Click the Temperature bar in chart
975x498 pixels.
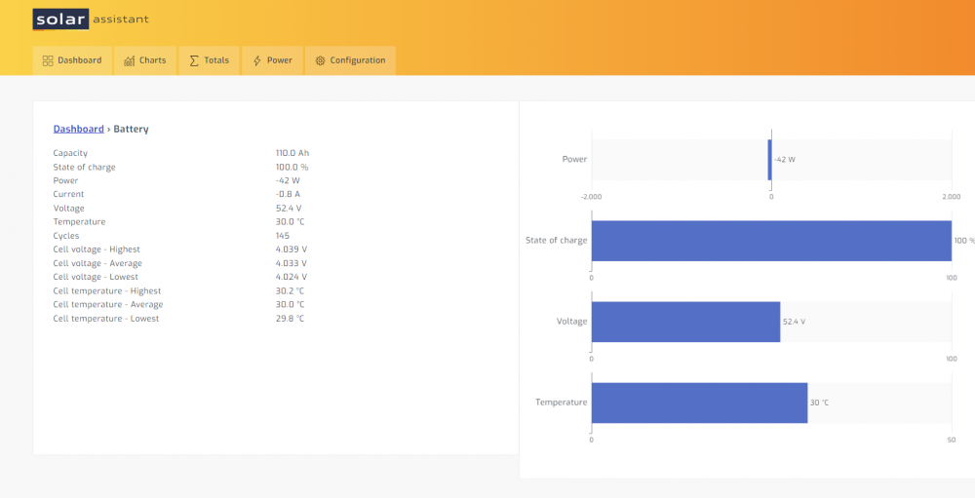699,402
